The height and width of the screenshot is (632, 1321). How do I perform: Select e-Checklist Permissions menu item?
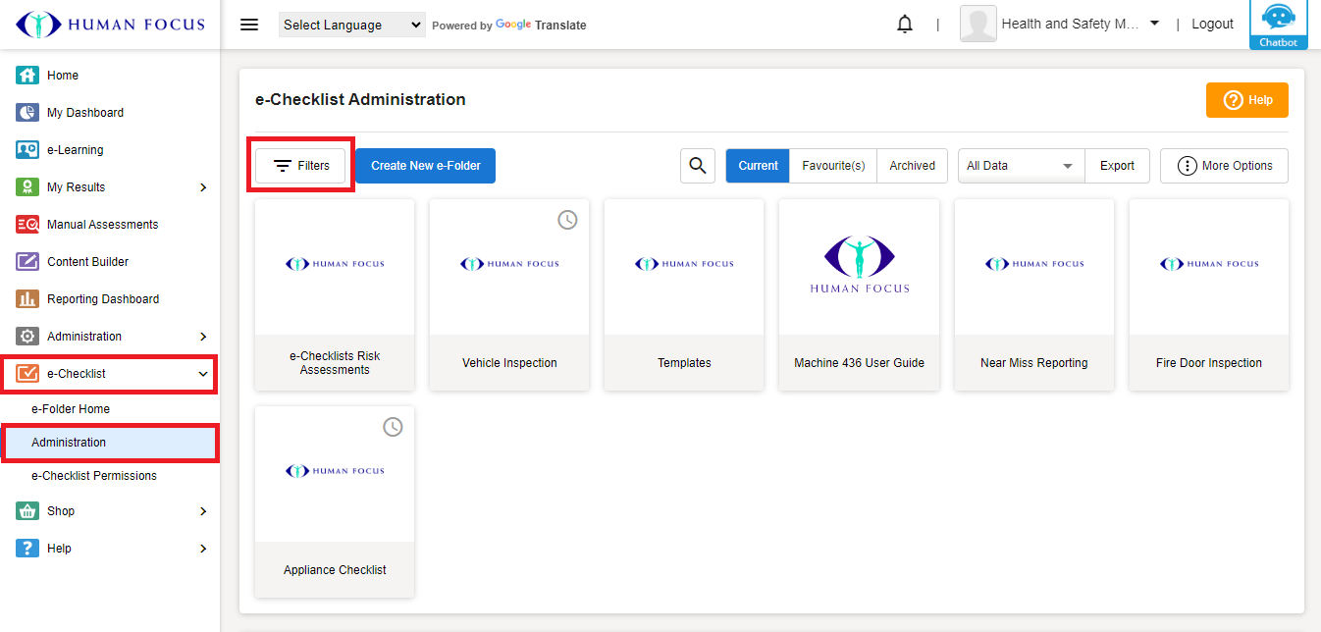(94, 476)
